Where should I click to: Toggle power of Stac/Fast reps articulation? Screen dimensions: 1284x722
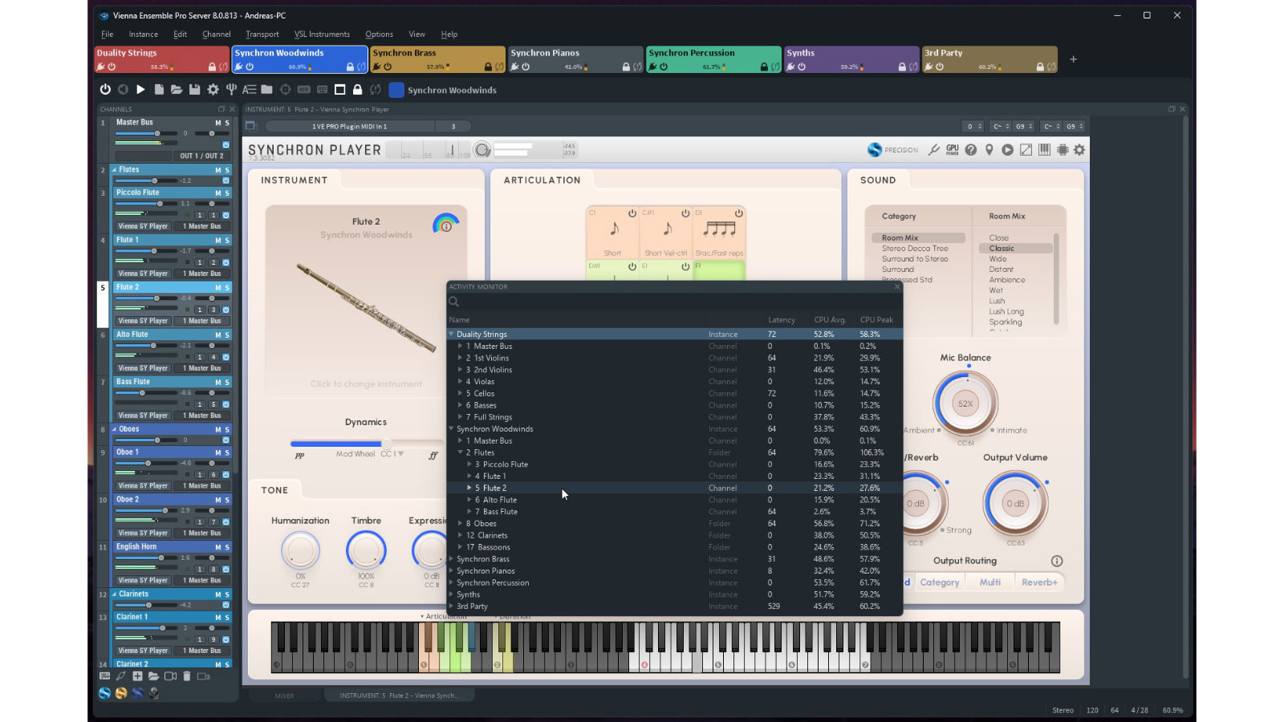(738, 213)
